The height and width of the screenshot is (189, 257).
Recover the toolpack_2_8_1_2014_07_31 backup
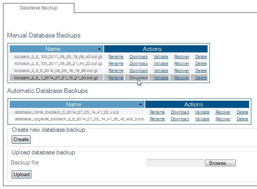182,78
